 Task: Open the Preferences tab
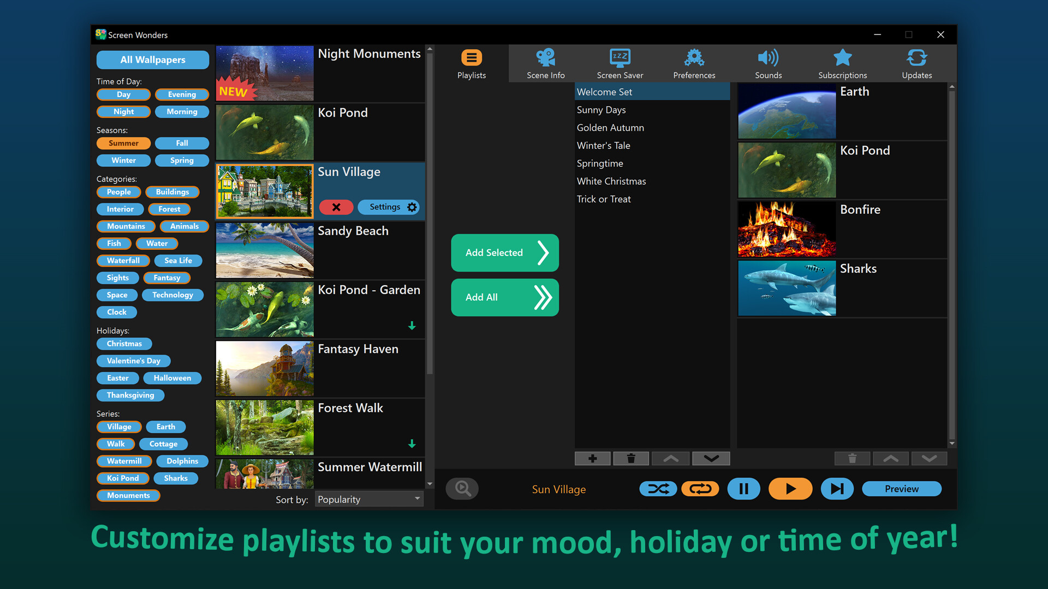[x=694, y=63]
